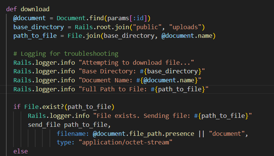Click the 'else' keyword
The height and width of the screenshot is (156, 274).
click(x=20, y=152)
